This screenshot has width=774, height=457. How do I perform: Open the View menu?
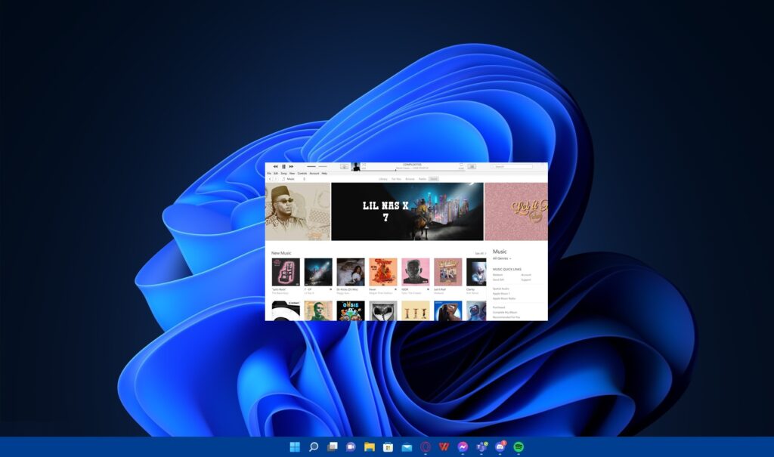coord(292,173)
